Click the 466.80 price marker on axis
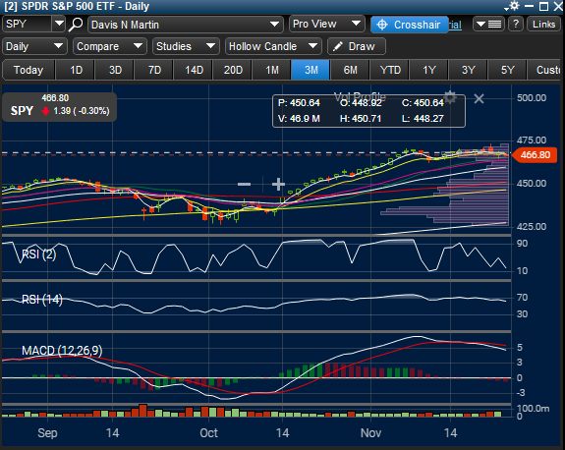Viewport: 565px width, 450px height. (x=535, y=155)
